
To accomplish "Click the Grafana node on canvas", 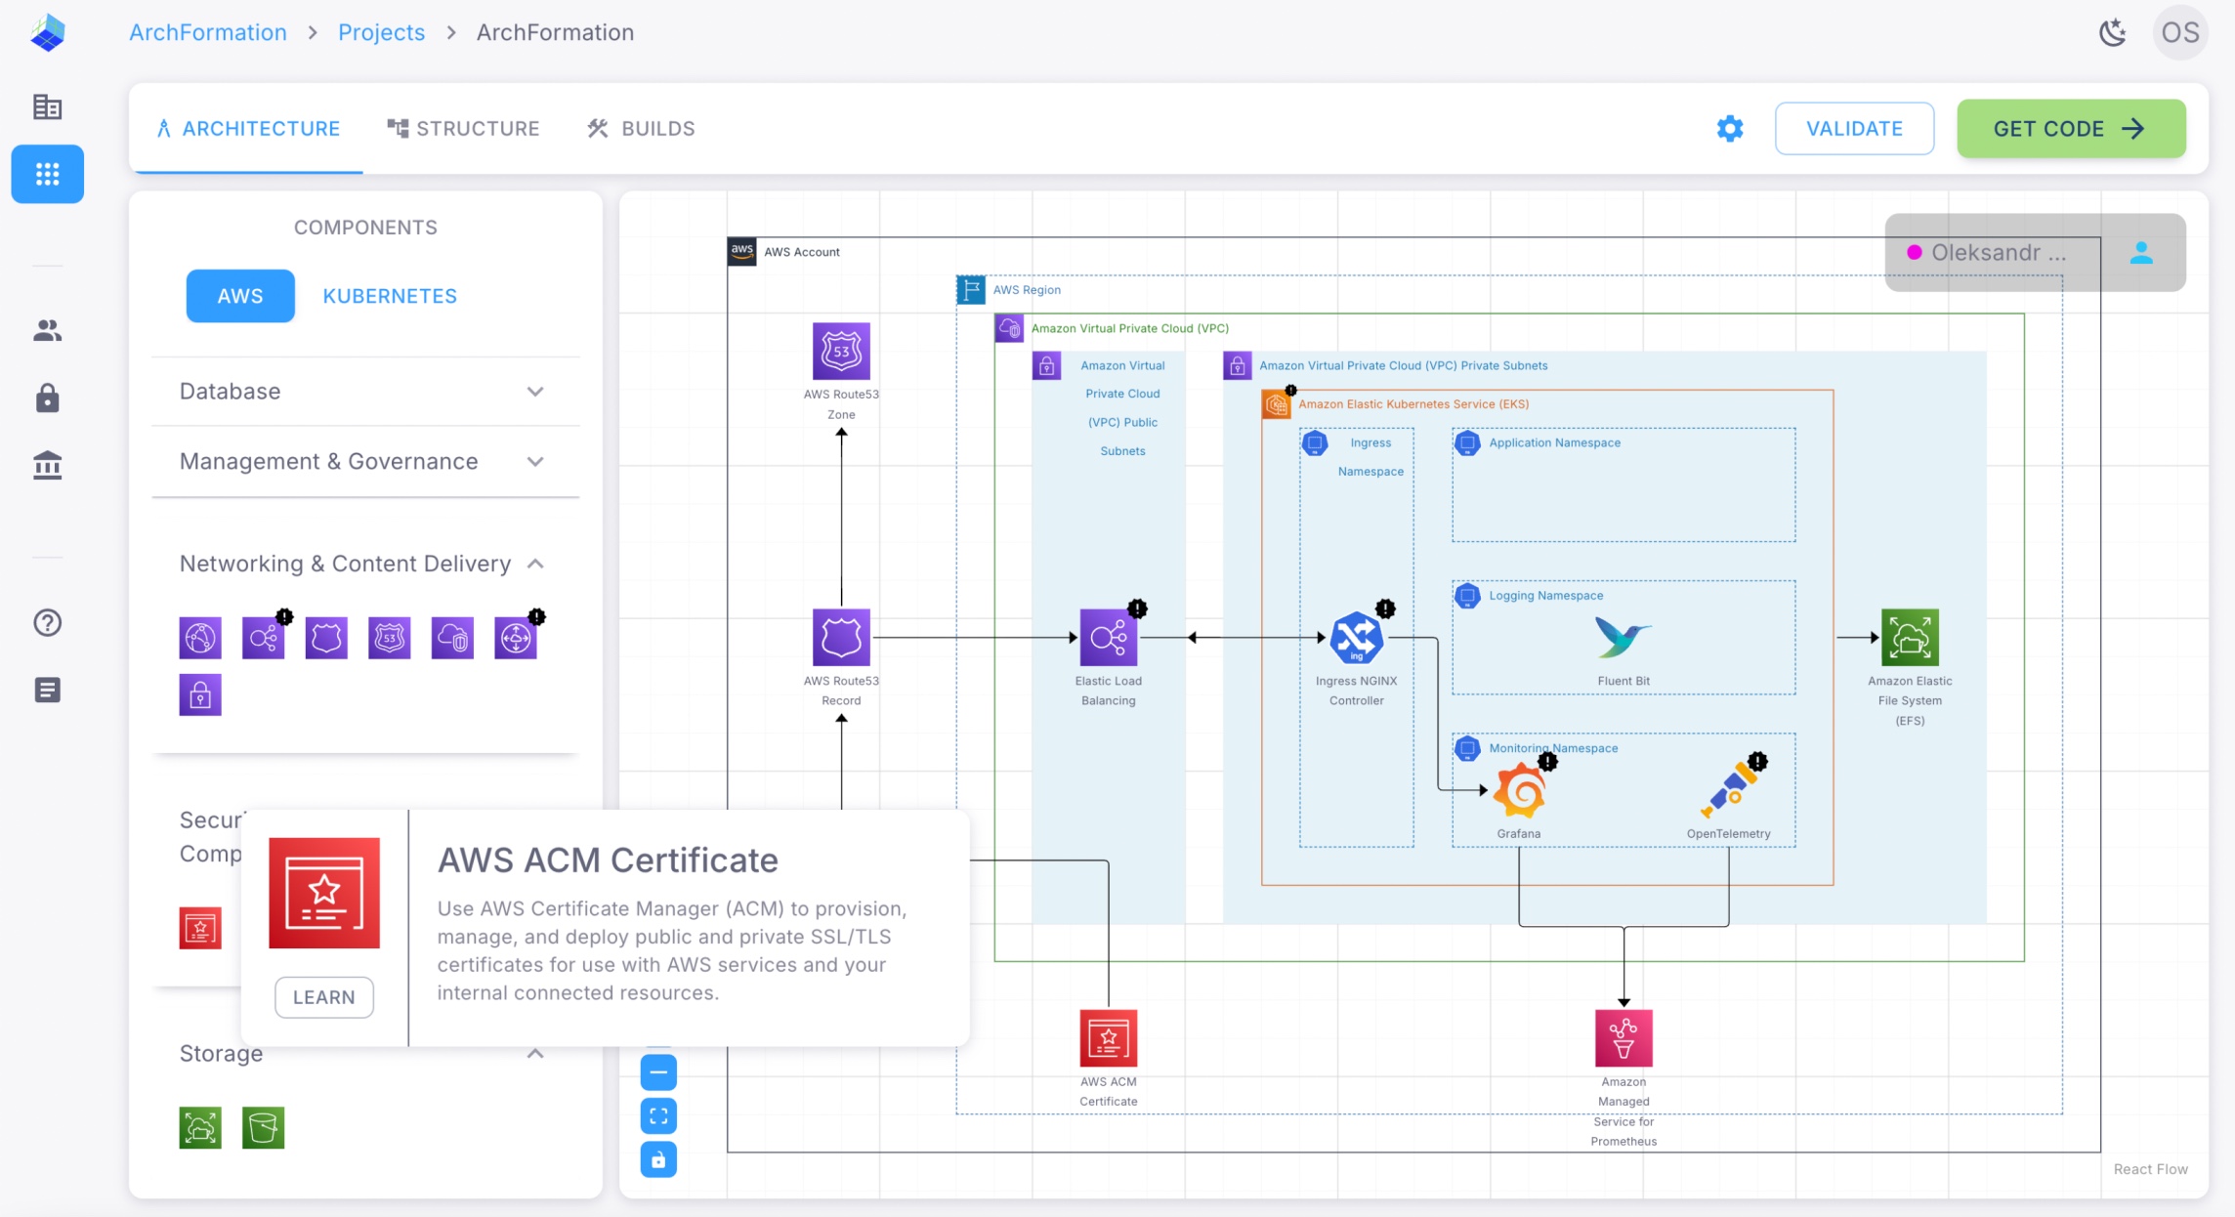I will (x=1519, y=792).
